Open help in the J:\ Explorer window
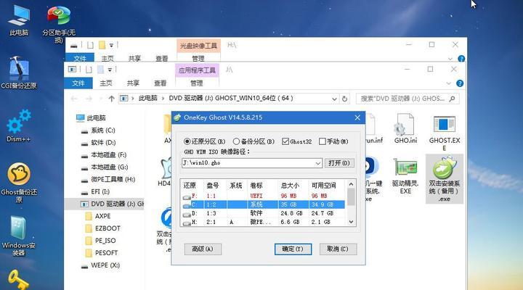523x290 pixels. click(460, 83)
